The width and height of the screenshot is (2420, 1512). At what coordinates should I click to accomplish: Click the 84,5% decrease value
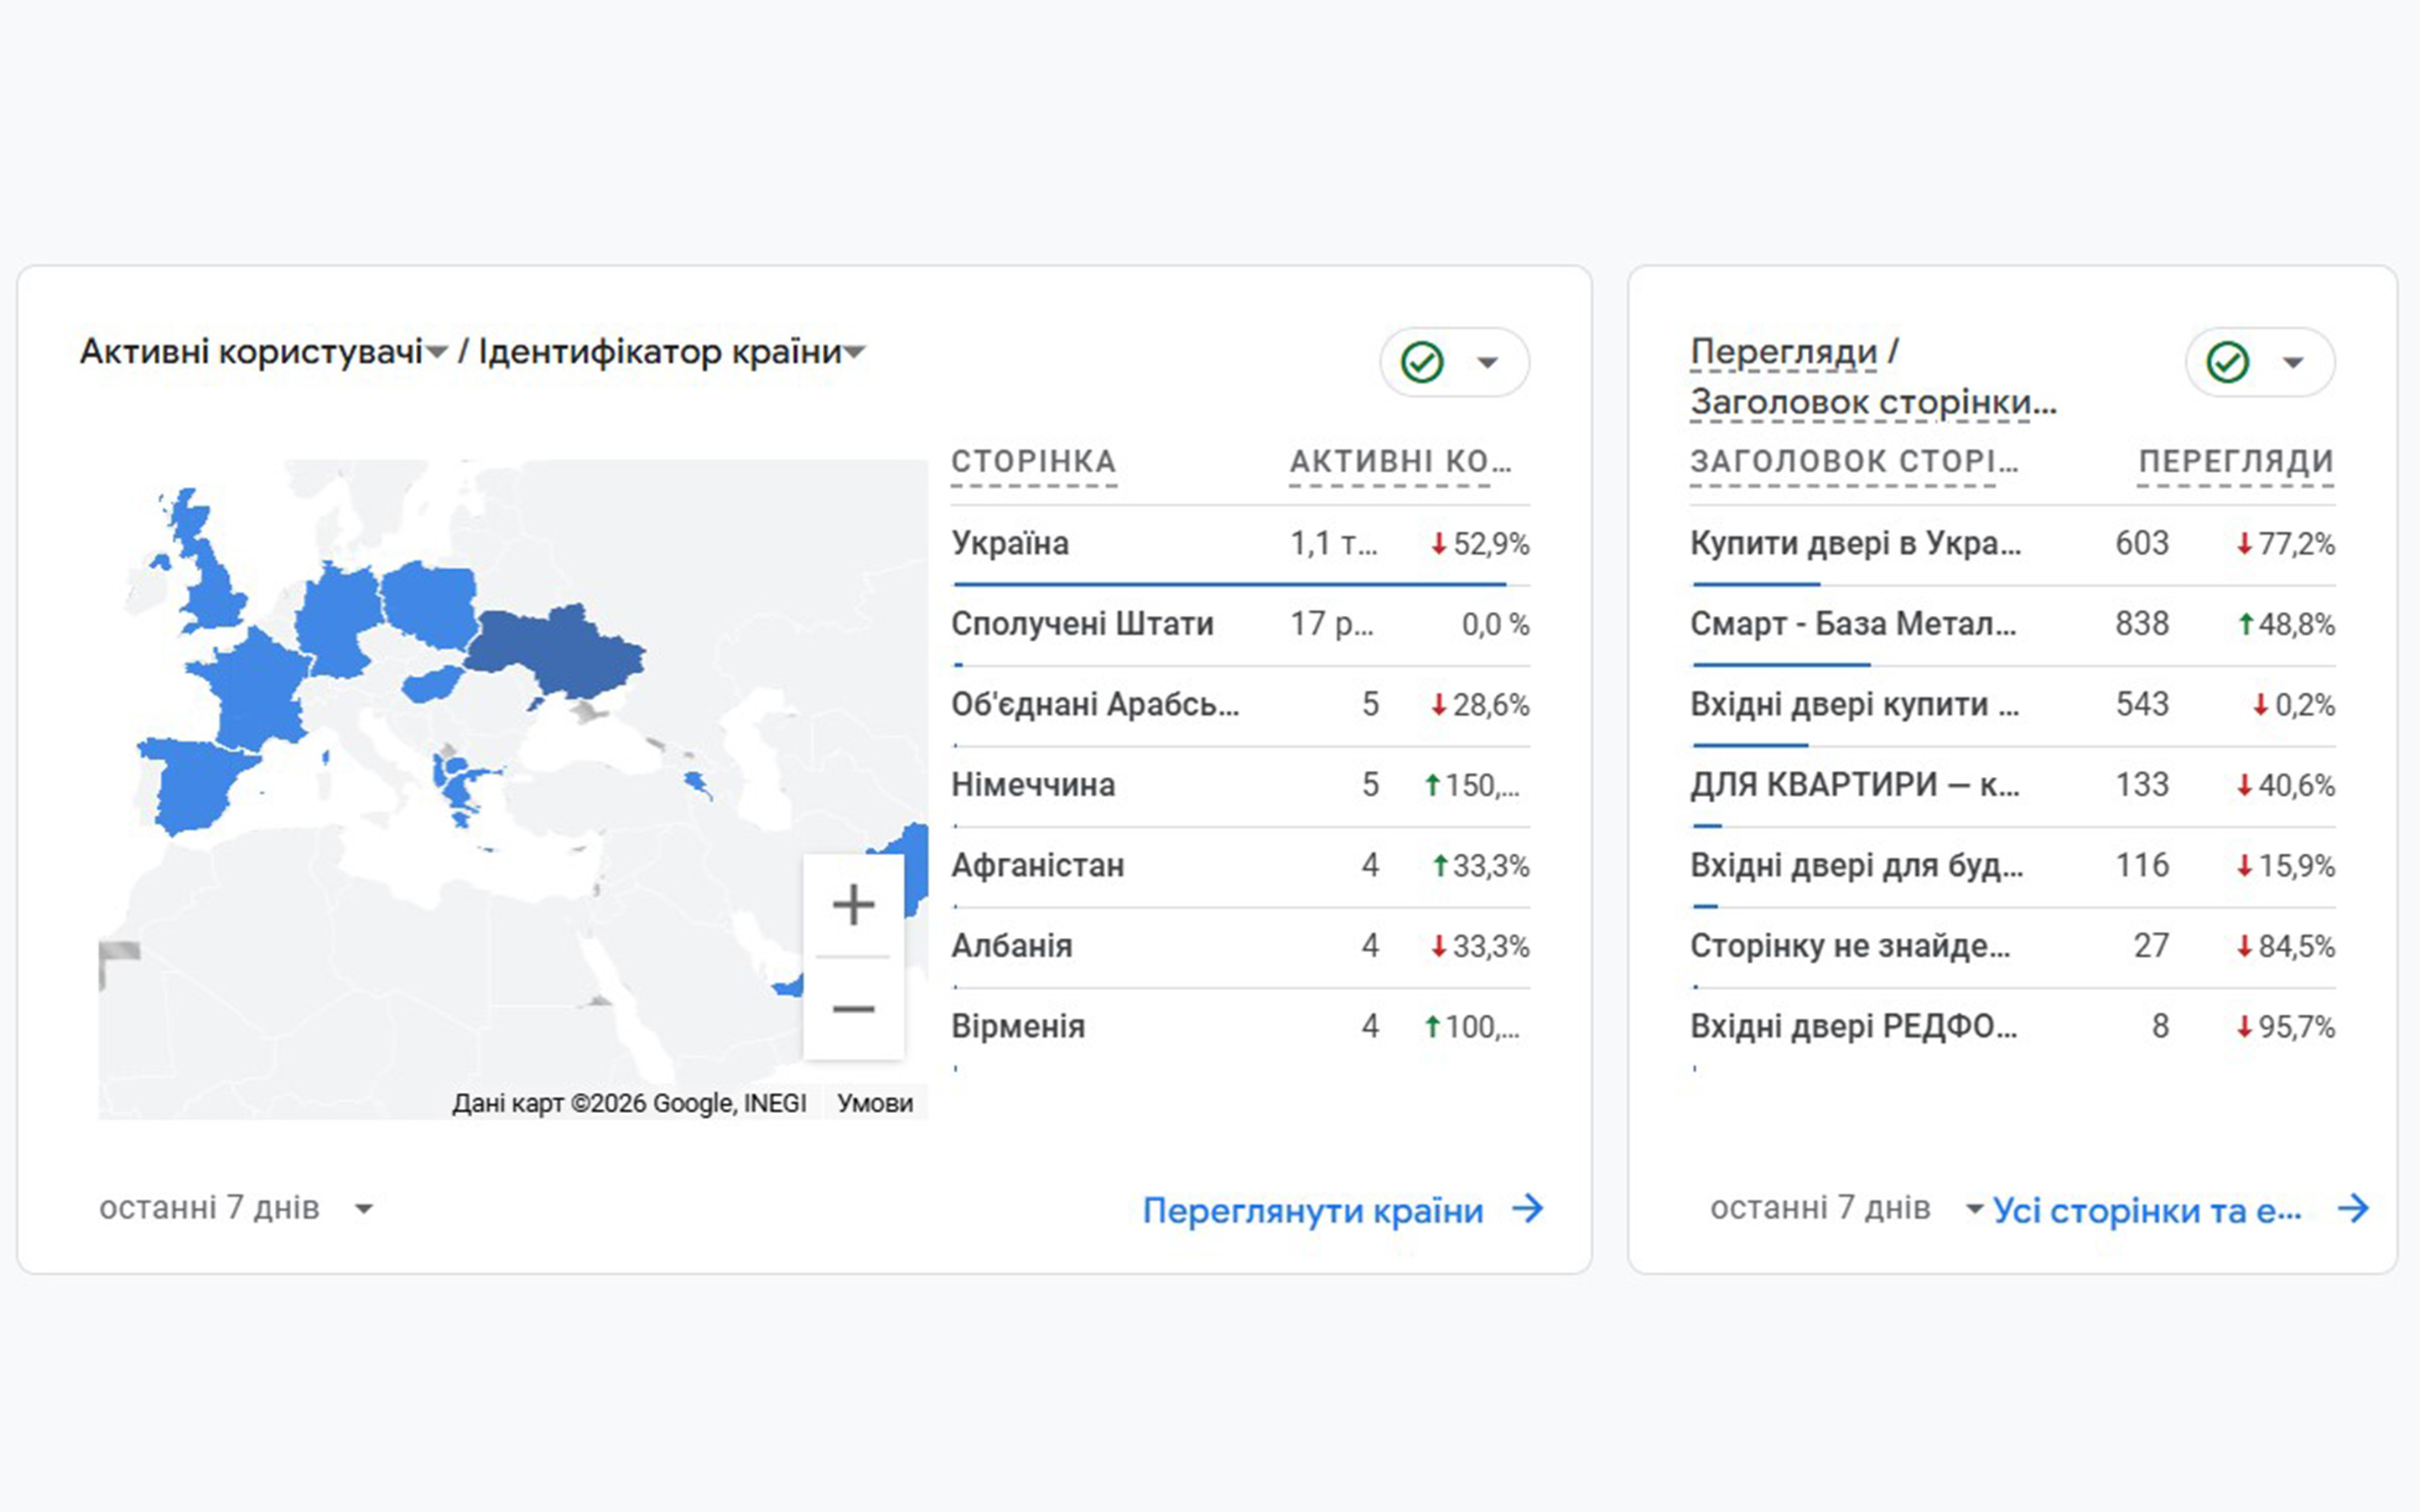[x=2286, y=946]
